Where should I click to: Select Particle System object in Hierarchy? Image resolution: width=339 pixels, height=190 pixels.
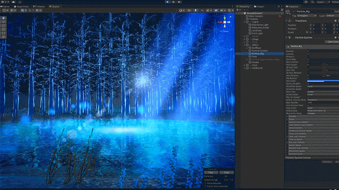coord(259,51)
